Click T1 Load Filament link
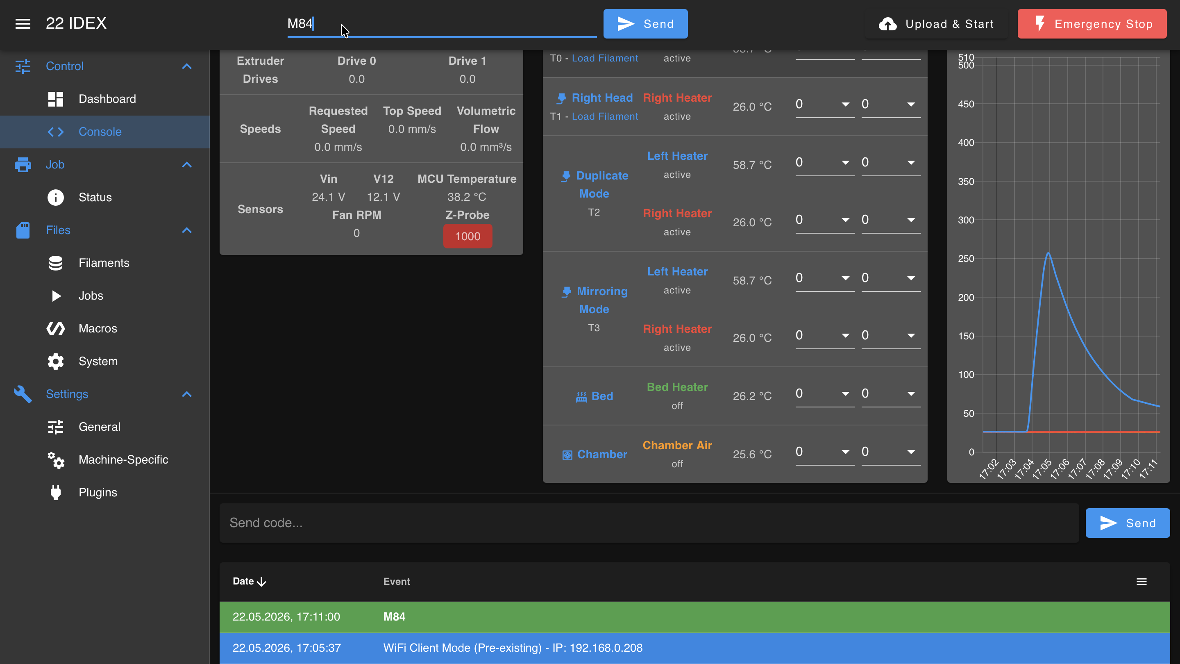The image size is (1180, 664). [605, 116]
